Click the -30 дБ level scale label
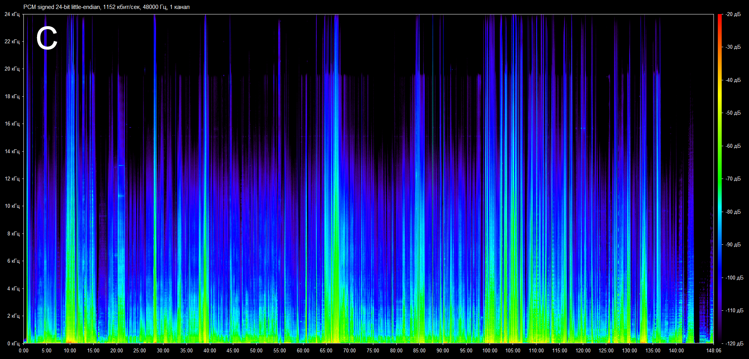This screenshot has height=359, width=749. coord(733,47)
